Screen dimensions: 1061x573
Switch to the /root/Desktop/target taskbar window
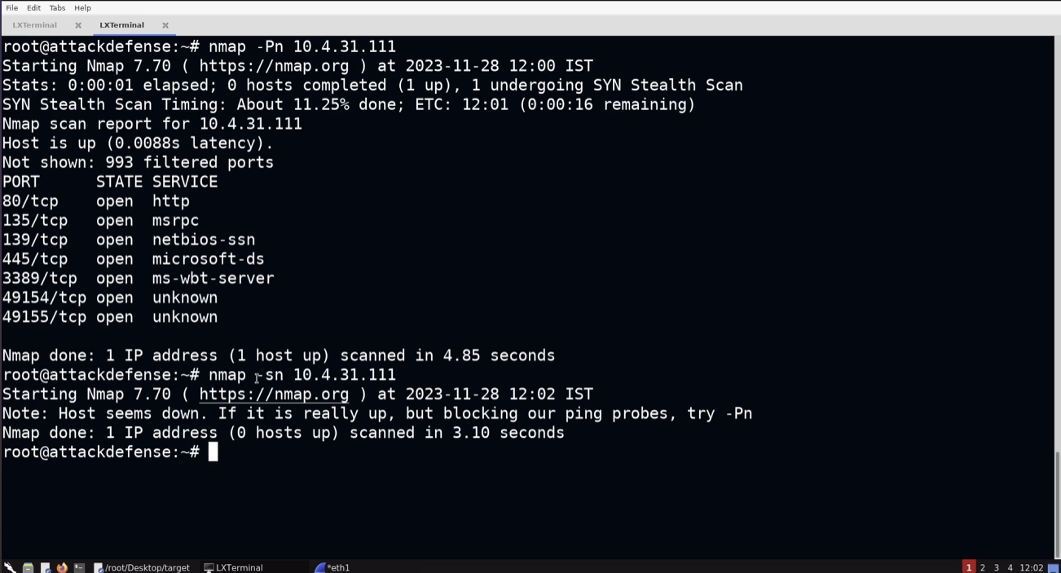[x=142, y=567]
